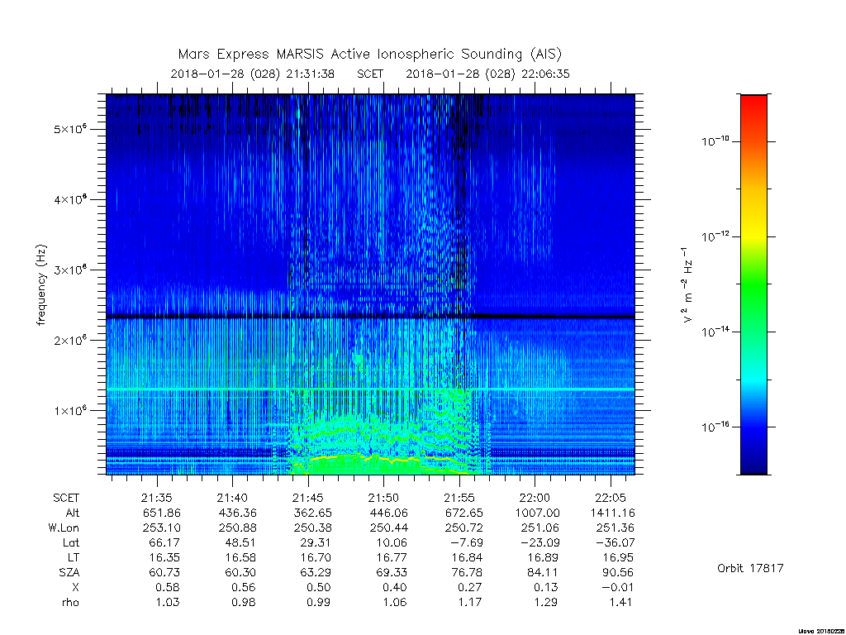Click the west longitude value '253.10'

[161, 528]
